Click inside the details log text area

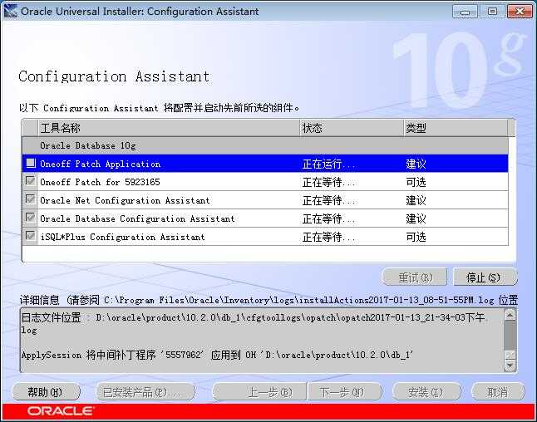(x=263, y=341)
